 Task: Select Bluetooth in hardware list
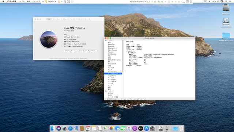tap(111, 46)
